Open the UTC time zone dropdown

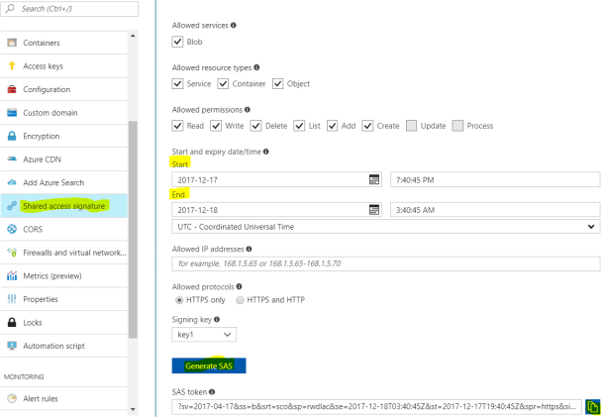386,227
